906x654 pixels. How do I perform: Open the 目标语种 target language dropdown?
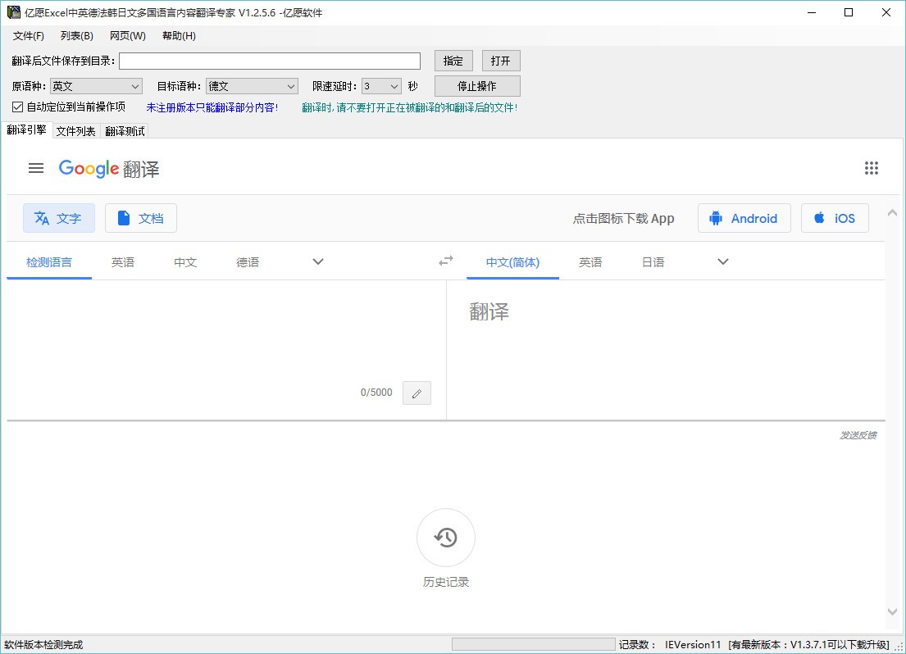(x=252, y=86)
